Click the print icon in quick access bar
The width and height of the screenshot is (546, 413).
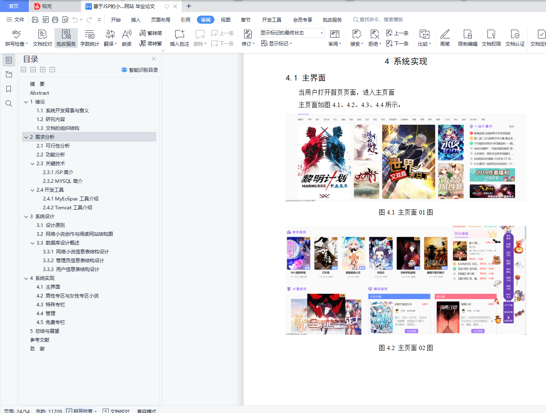(x=55, y=20)
